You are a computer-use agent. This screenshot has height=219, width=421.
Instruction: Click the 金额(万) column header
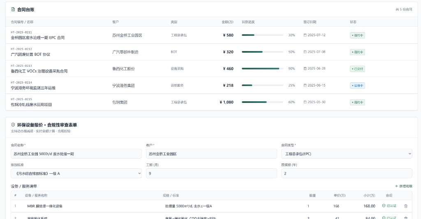pyautogui.click(x=227, y=22)
